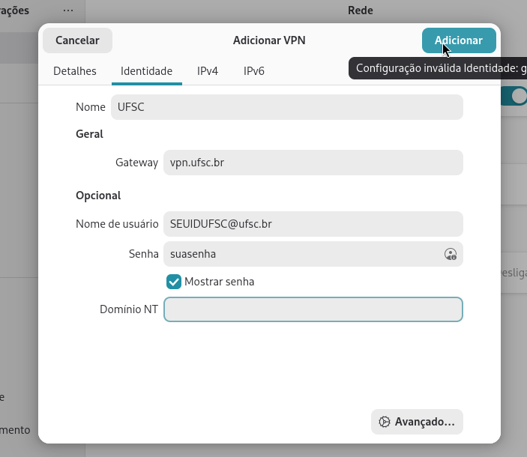Open the IPv4 tab
This screenshot has height=457, width=527.
click(208, 71)
